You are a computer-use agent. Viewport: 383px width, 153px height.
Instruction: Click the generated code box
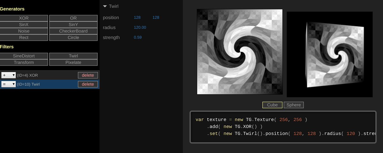click(283, 127)
